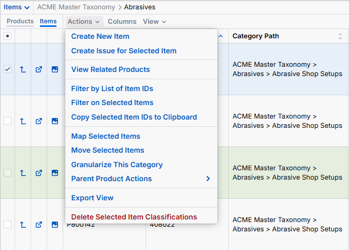This screenshot has width=349, height=250.
Task: Click the ascending sort arrow beside Category Path
Action: tap(221, 36)
